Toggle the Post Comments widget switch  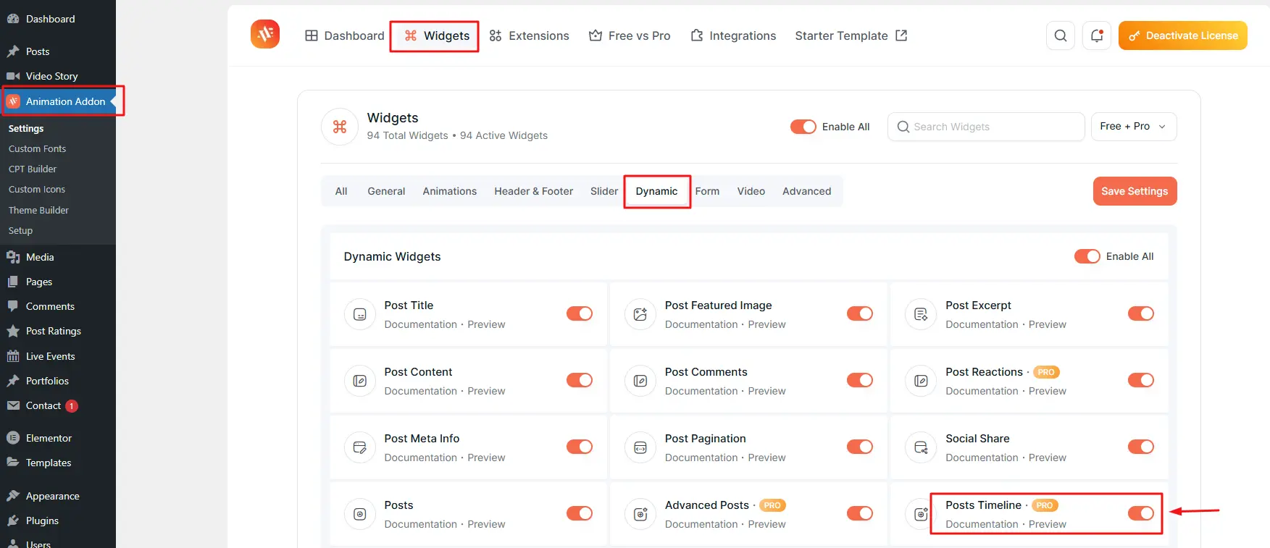pyautogui.click(x=860, y=380)
